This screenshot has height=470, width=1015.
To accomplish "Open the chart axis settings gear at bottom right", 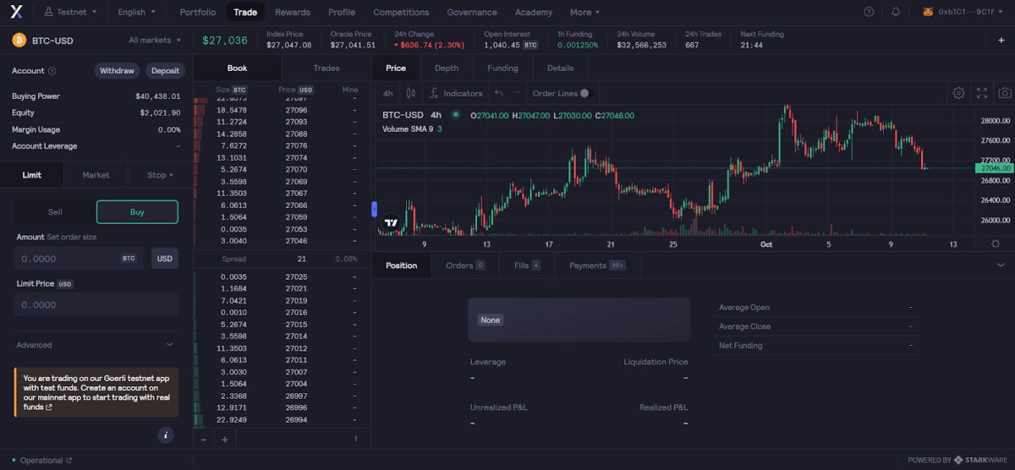I will [995, 243].
